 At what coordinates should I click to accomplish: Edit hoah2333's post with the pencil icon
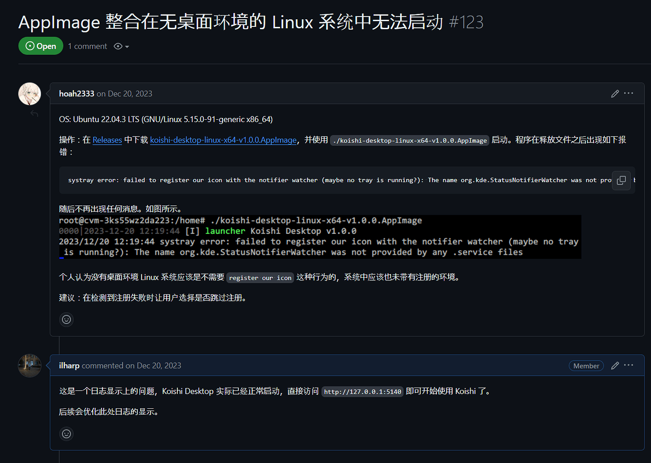pyautogui.click(x=615, y=93)
